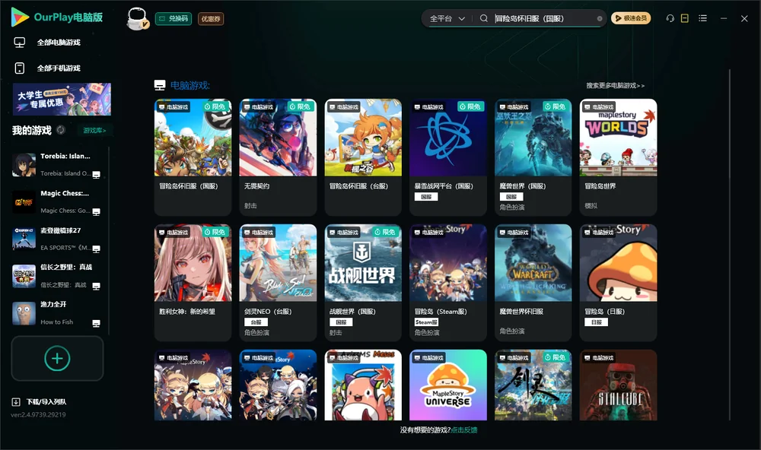Viewport: 761px width, 450px height.
Task: Click the PC icon beside Torebia: Island
Action: tap(96, 175)
